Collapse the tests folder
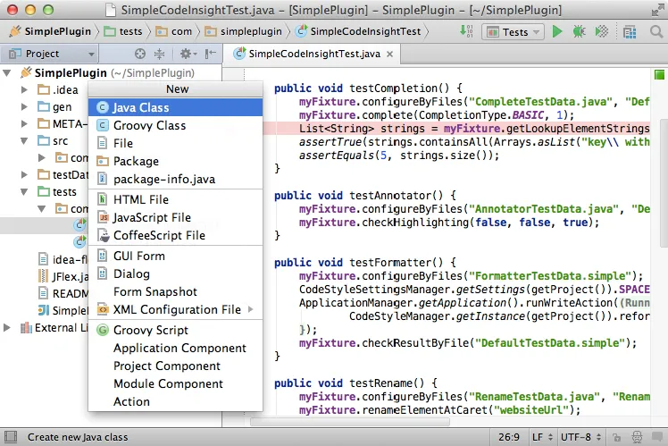The width and height of the screenshot is (668, 446). (x=24, y=192)
